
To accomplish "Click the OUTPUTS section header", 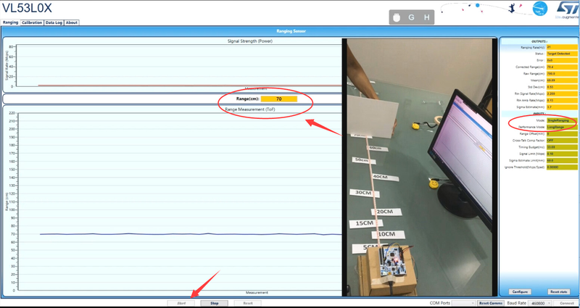I will [538, 41].
